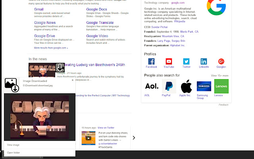Screen dimensions: 254x159
Task: Play the Santa tracker video thumbnail
Action: [89, 138]
